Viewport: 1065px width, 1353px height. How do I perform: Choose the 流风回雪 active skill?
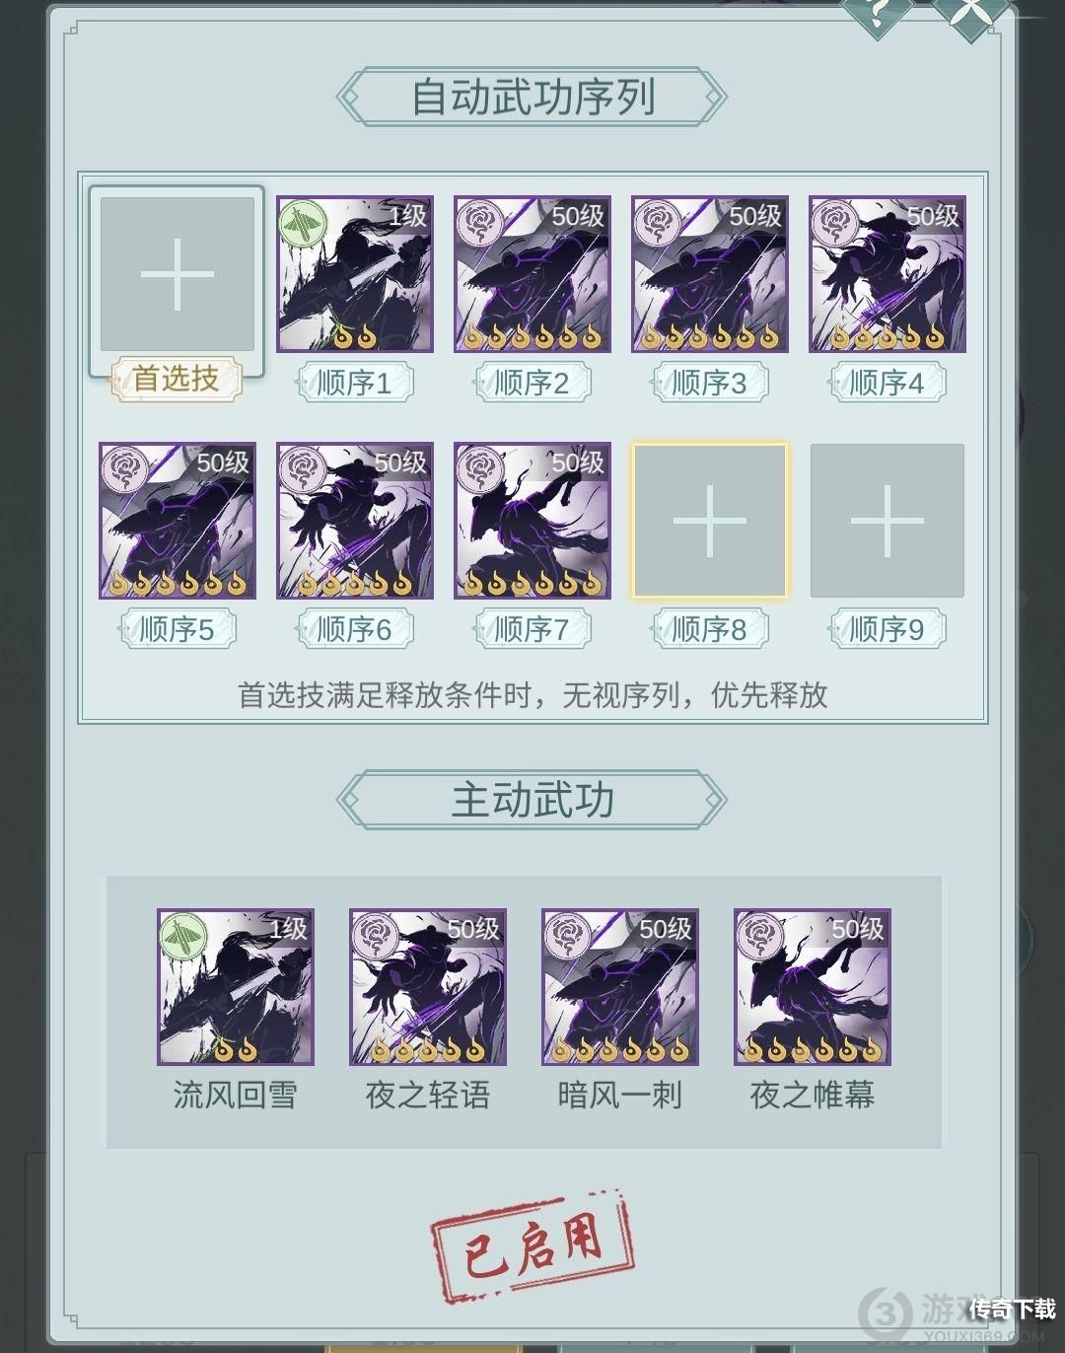(x=236, y=987)
